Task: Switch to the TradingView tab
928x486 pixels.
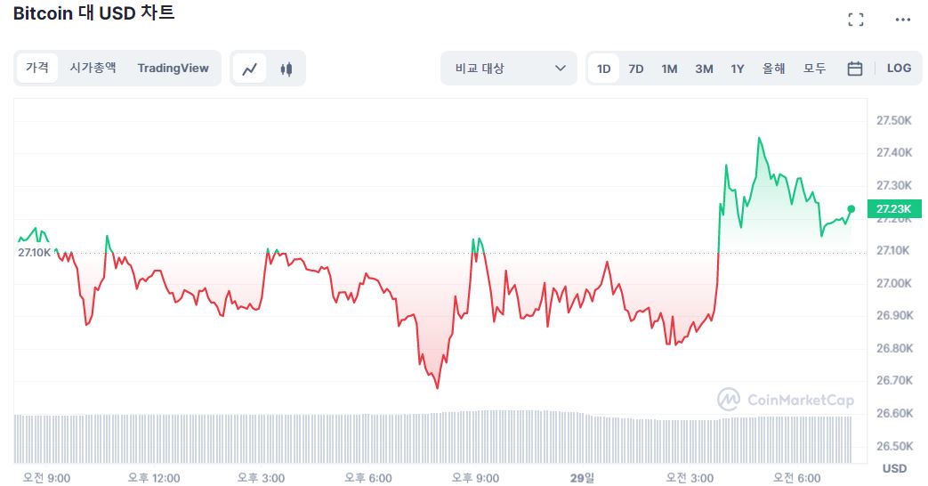Action: point(173,68)
